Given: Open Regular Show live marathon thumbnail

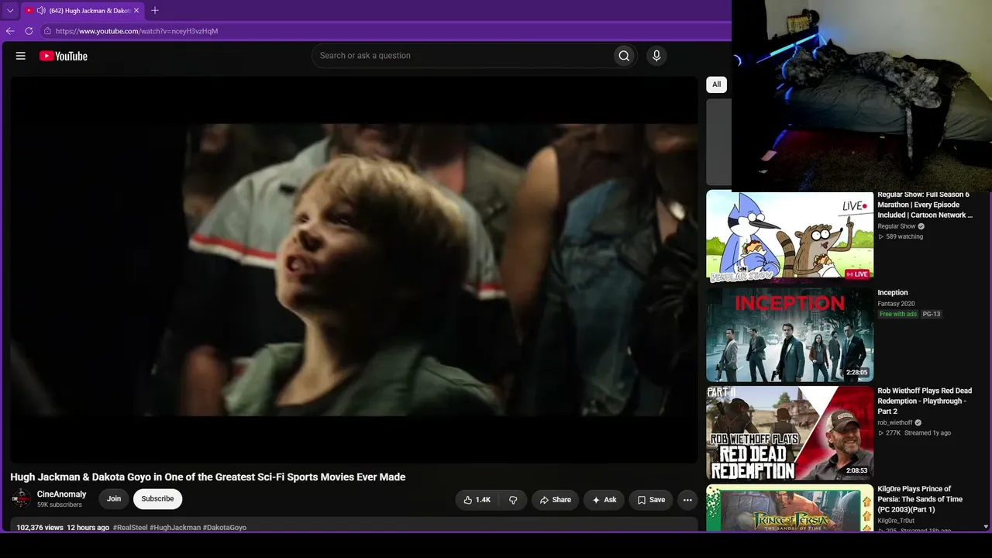Looking at the screenshot, I should (790, 236).
